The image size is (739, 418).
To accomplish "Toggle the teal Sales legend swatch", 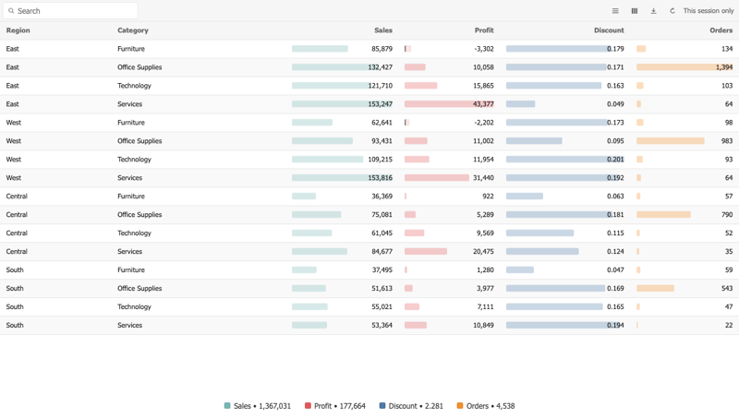I will coord(227,406).
